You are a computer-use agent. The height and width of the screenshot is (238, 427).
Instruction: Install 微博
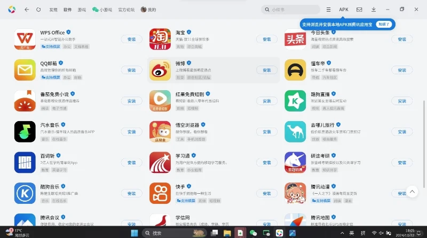coord(266,70)
